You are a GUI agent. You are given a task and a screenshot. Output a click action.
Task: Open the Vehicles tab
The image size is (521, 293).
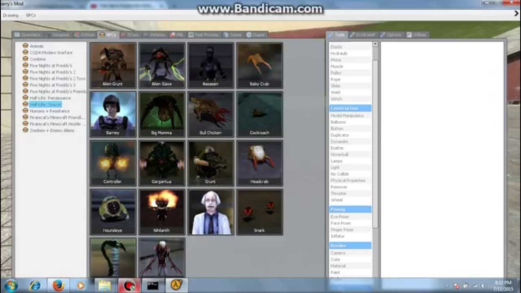pos(154,35)
